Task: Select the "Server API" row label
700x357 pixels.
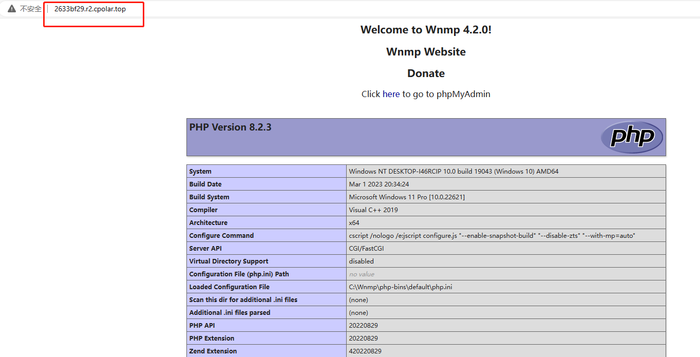Action: tap(204, 249)
